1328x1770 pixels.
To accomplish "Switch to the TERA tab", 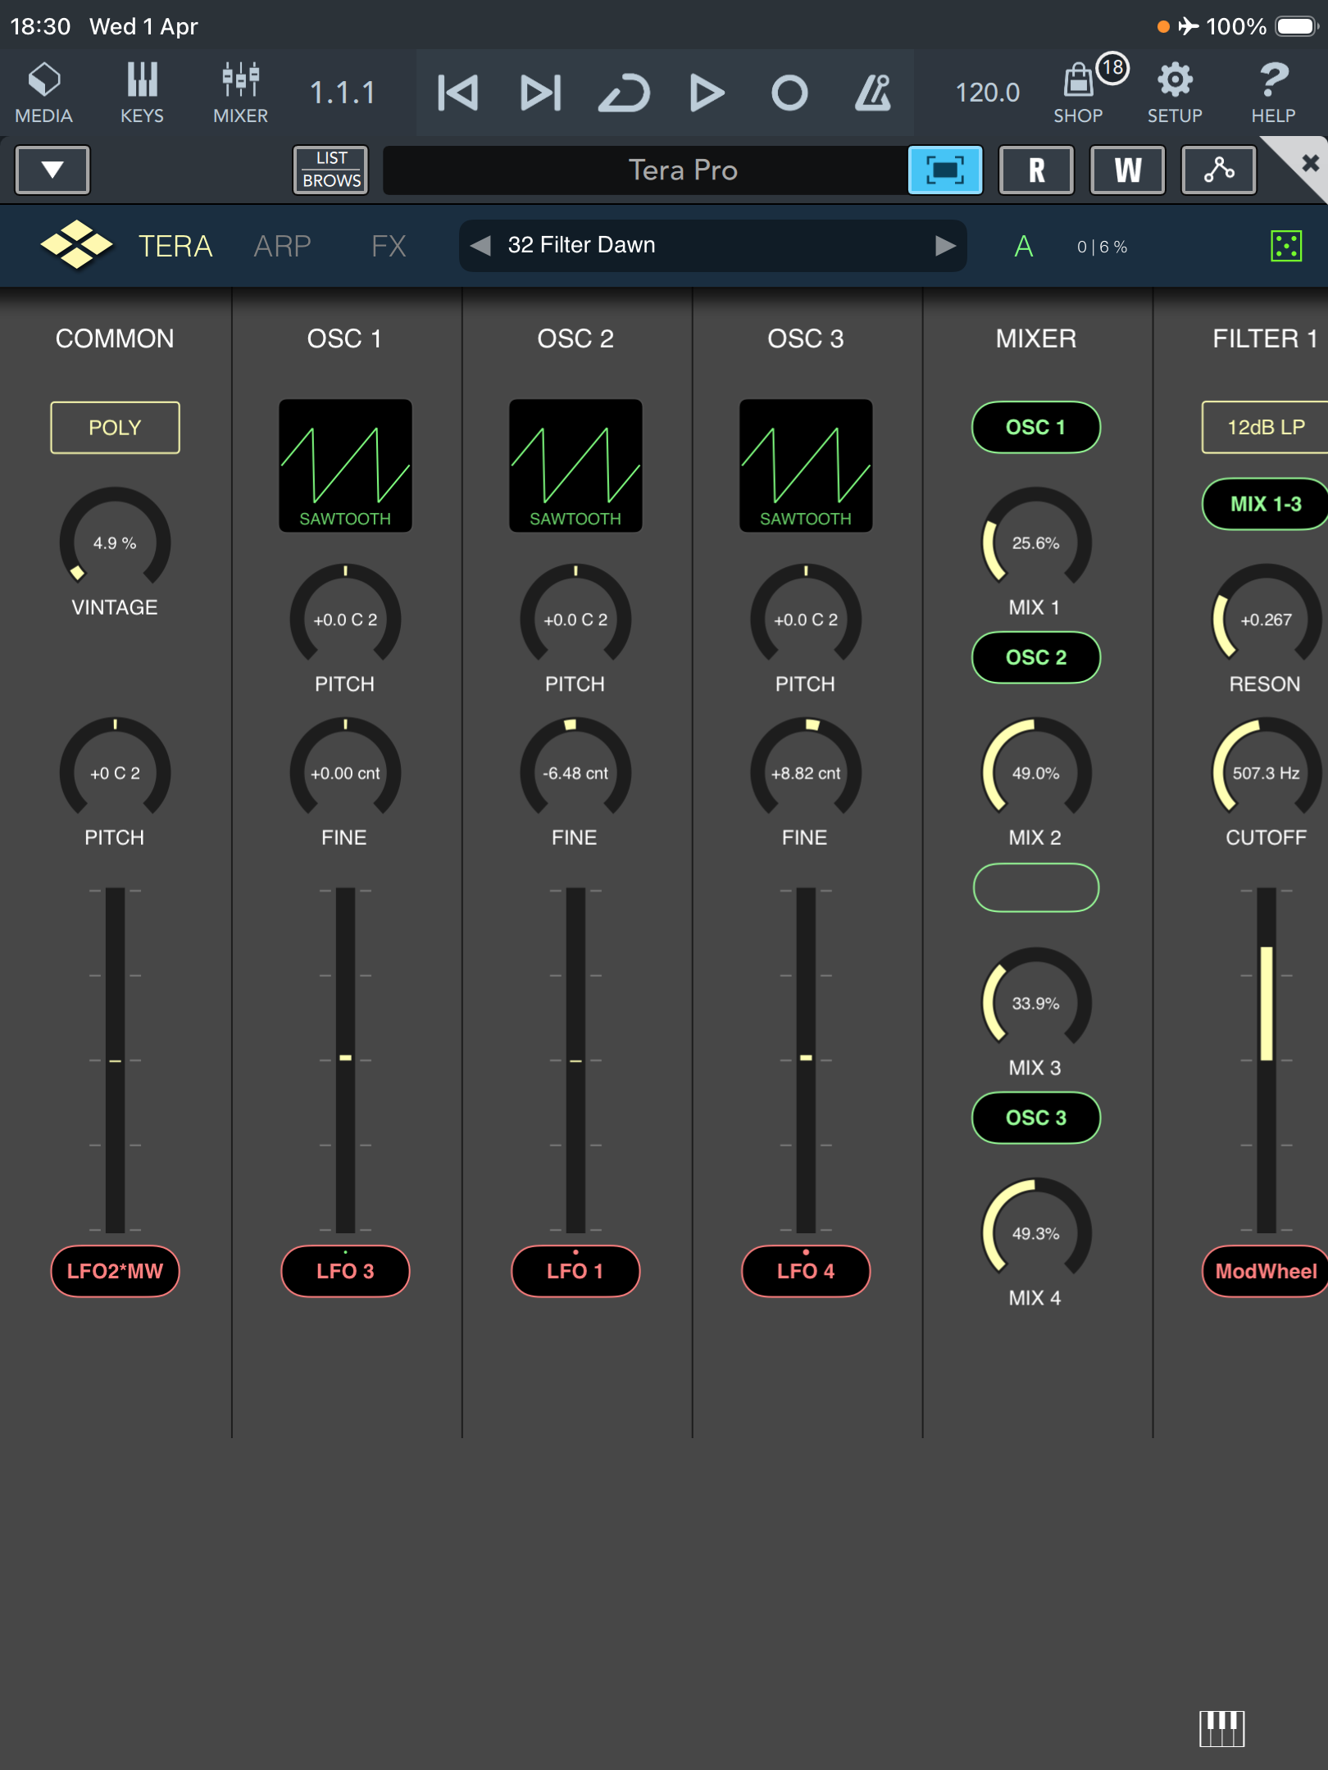I will pyautogui.click(x=175, y=246).
